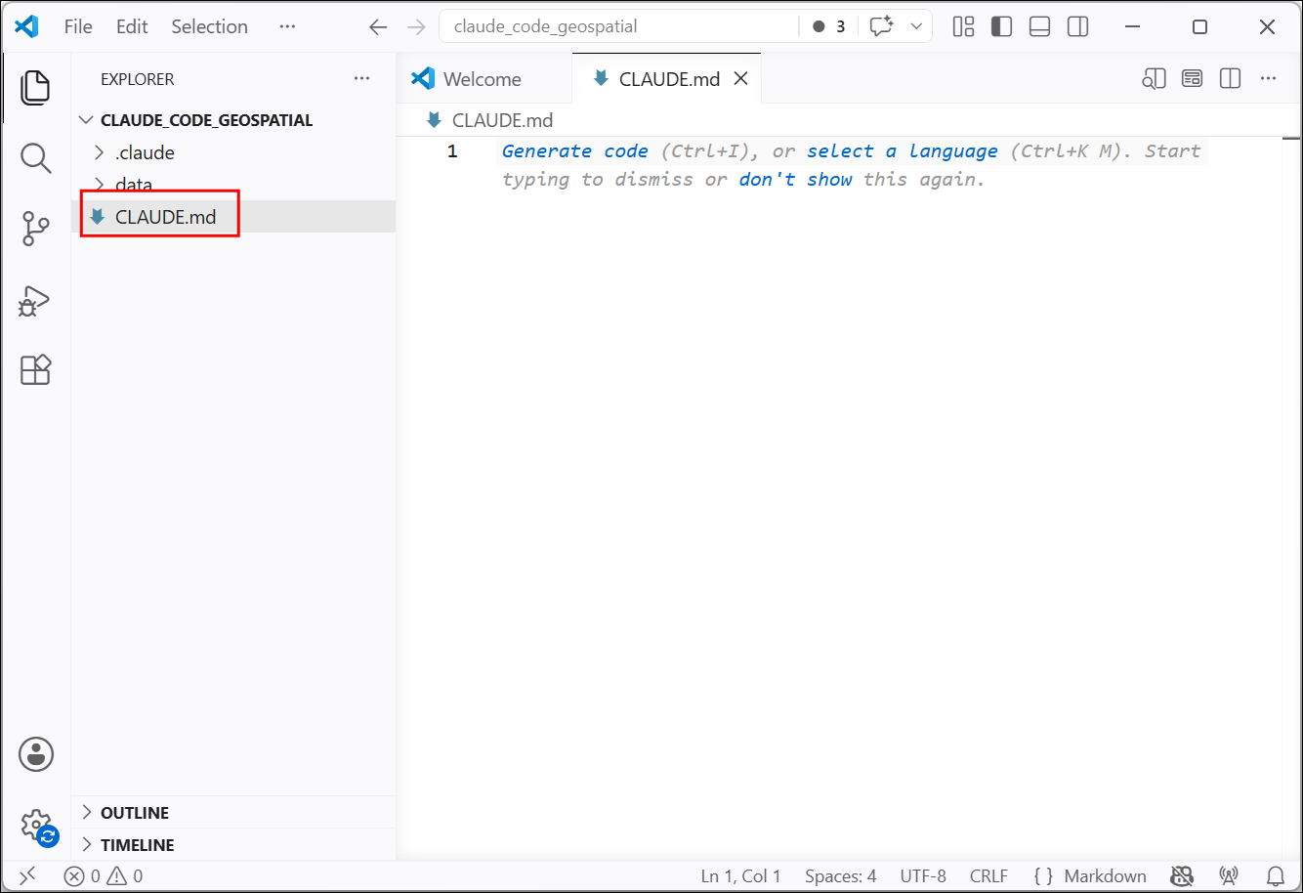Open the Explorer view in the activity bar
The height and width of the screenshot is (893, 1303).
(35, 88)
